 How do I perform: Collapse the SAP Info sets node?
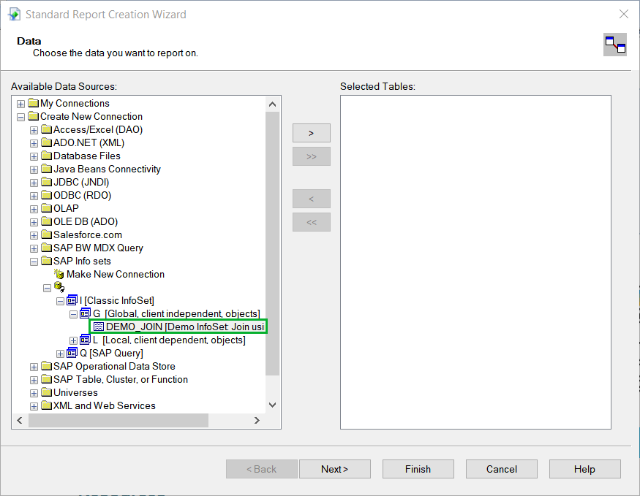click(34, 262)
